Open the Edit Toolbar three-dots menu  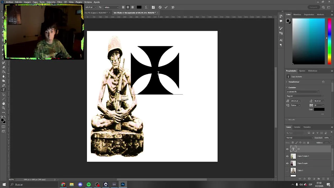[4, 113]
